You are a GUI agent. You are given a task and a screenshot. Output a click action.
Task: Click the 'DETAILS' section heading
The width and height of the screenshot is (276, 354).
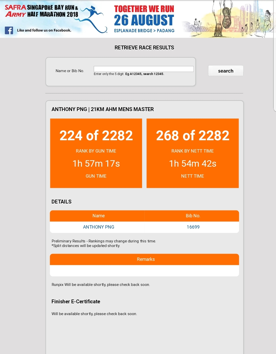tap(61, 202)
